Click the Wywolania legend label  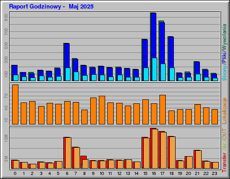click(224, 37)
